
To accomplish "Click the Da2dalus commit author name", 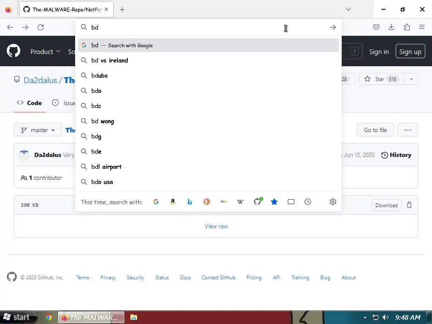I will click(48, 155).
